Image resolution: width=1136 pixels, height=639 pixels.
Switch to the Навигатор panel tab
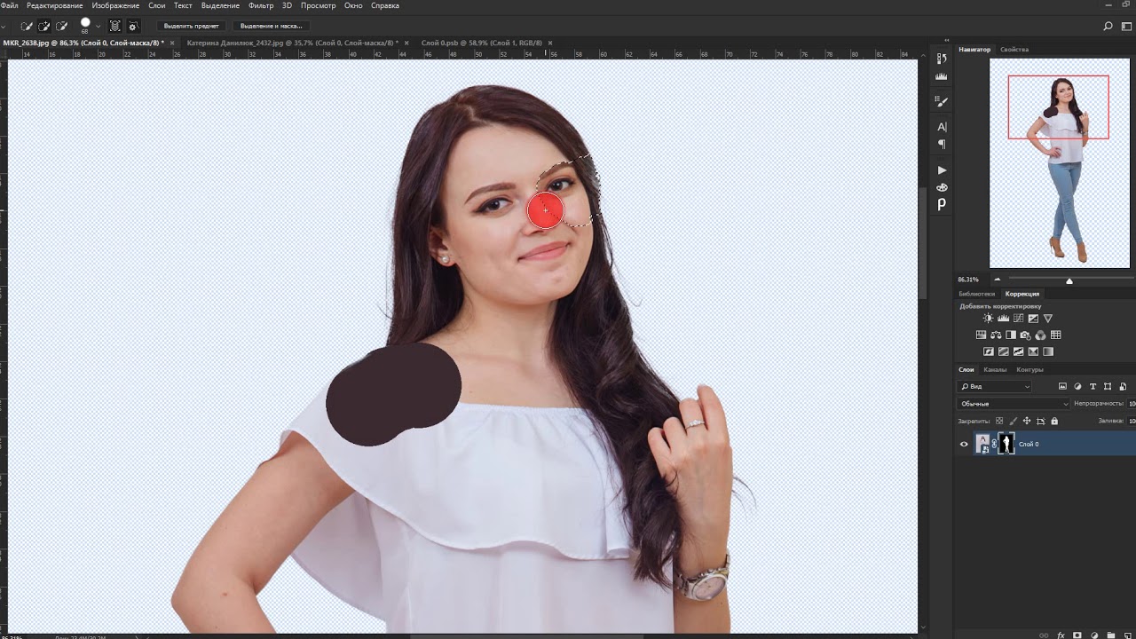point(974,50)
